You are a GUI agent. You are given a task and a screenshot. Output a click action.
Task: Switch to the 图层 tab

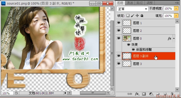[120, 3]
